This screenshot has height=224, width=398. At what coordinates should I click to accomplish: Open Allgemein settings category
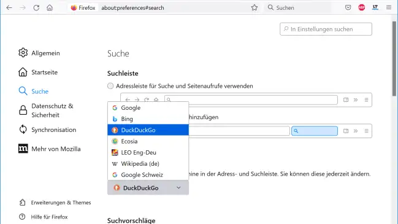pyautogui.click(x=39, y=53)
